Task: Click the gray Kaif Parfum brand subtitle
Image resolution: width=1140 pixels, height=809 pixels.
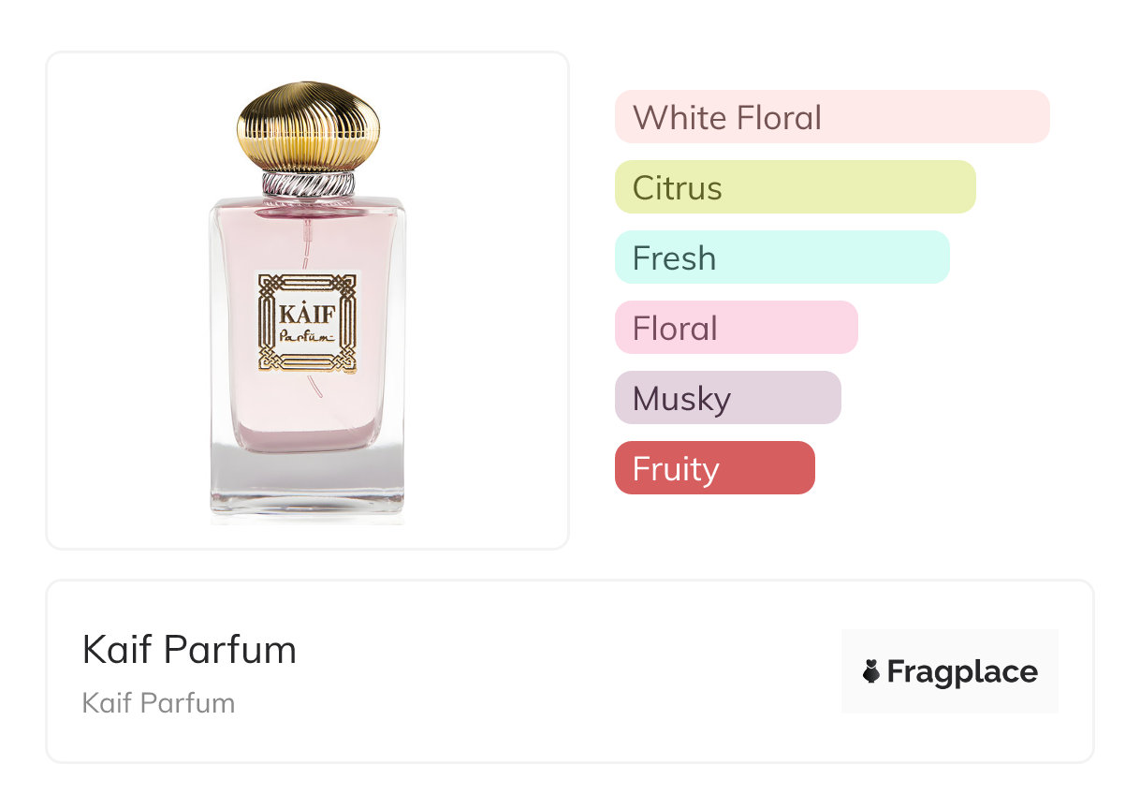Action: click(158, 703)
